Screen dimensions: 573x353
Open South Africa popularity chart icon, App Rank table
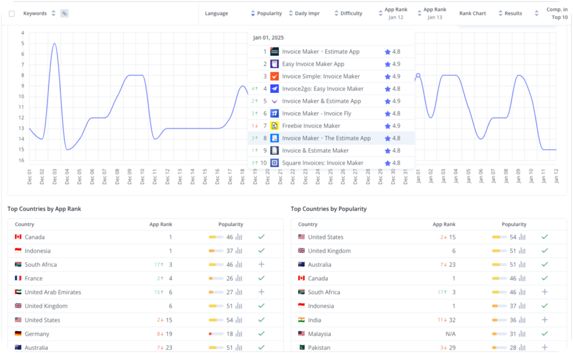coord(238,265)
